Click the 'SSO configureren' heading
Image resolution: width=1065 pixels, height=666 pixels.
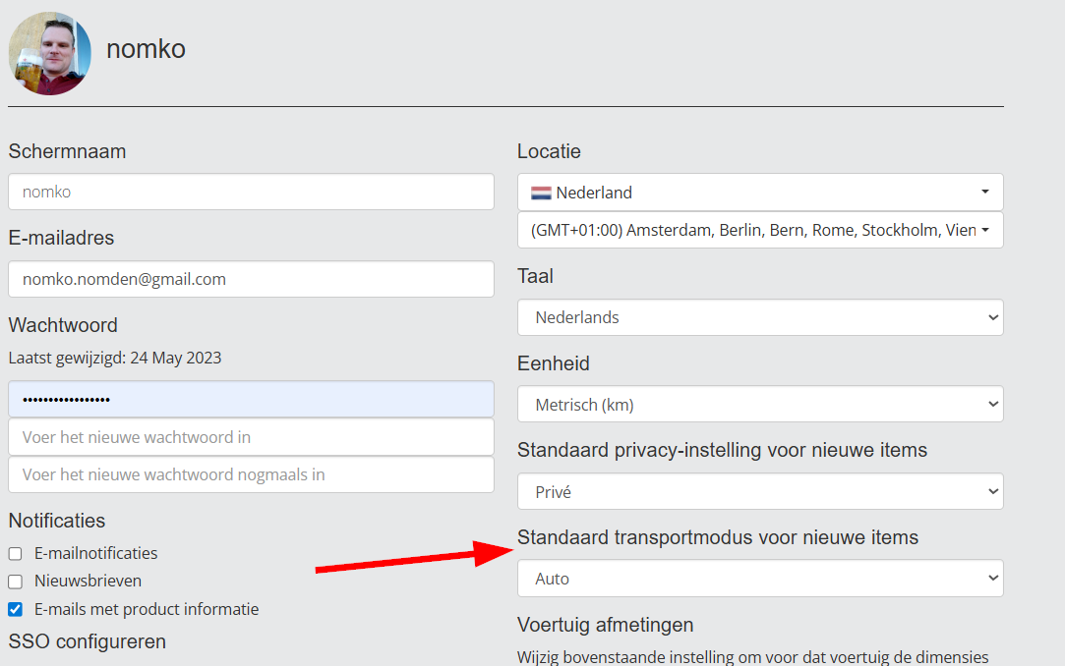point(88,641)
